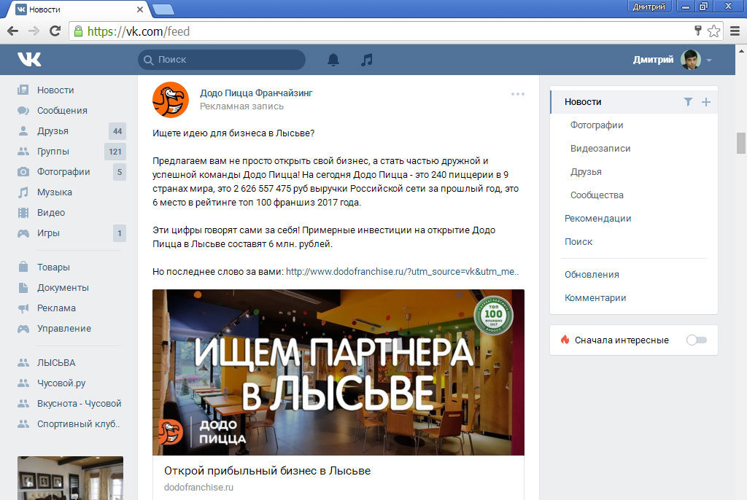Open Chrome menu hamburger icon
747x500 pixels.
click(x=735, y=31)
